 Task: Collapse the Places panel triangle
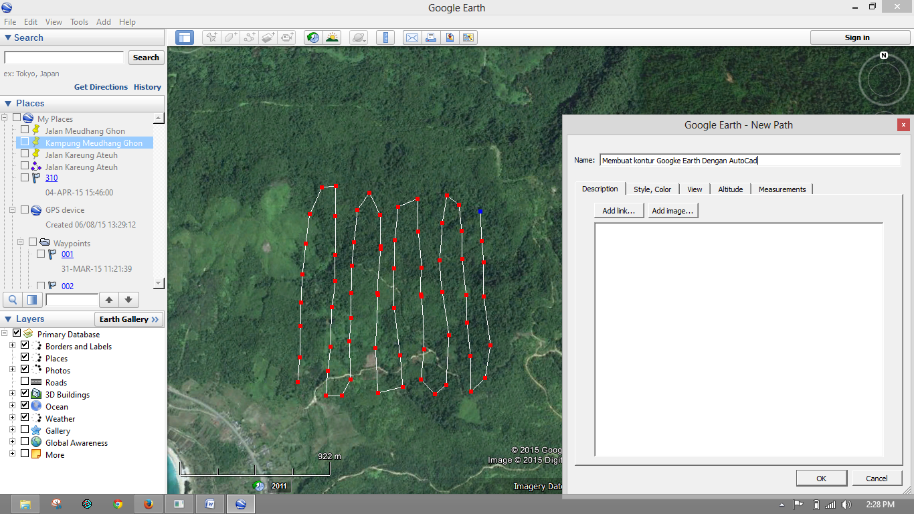point(8,104)
